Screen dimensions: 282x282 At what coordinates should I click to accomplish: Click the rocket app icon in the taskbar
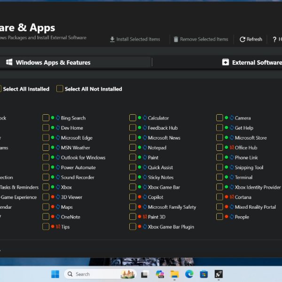(x=219, y=274)
